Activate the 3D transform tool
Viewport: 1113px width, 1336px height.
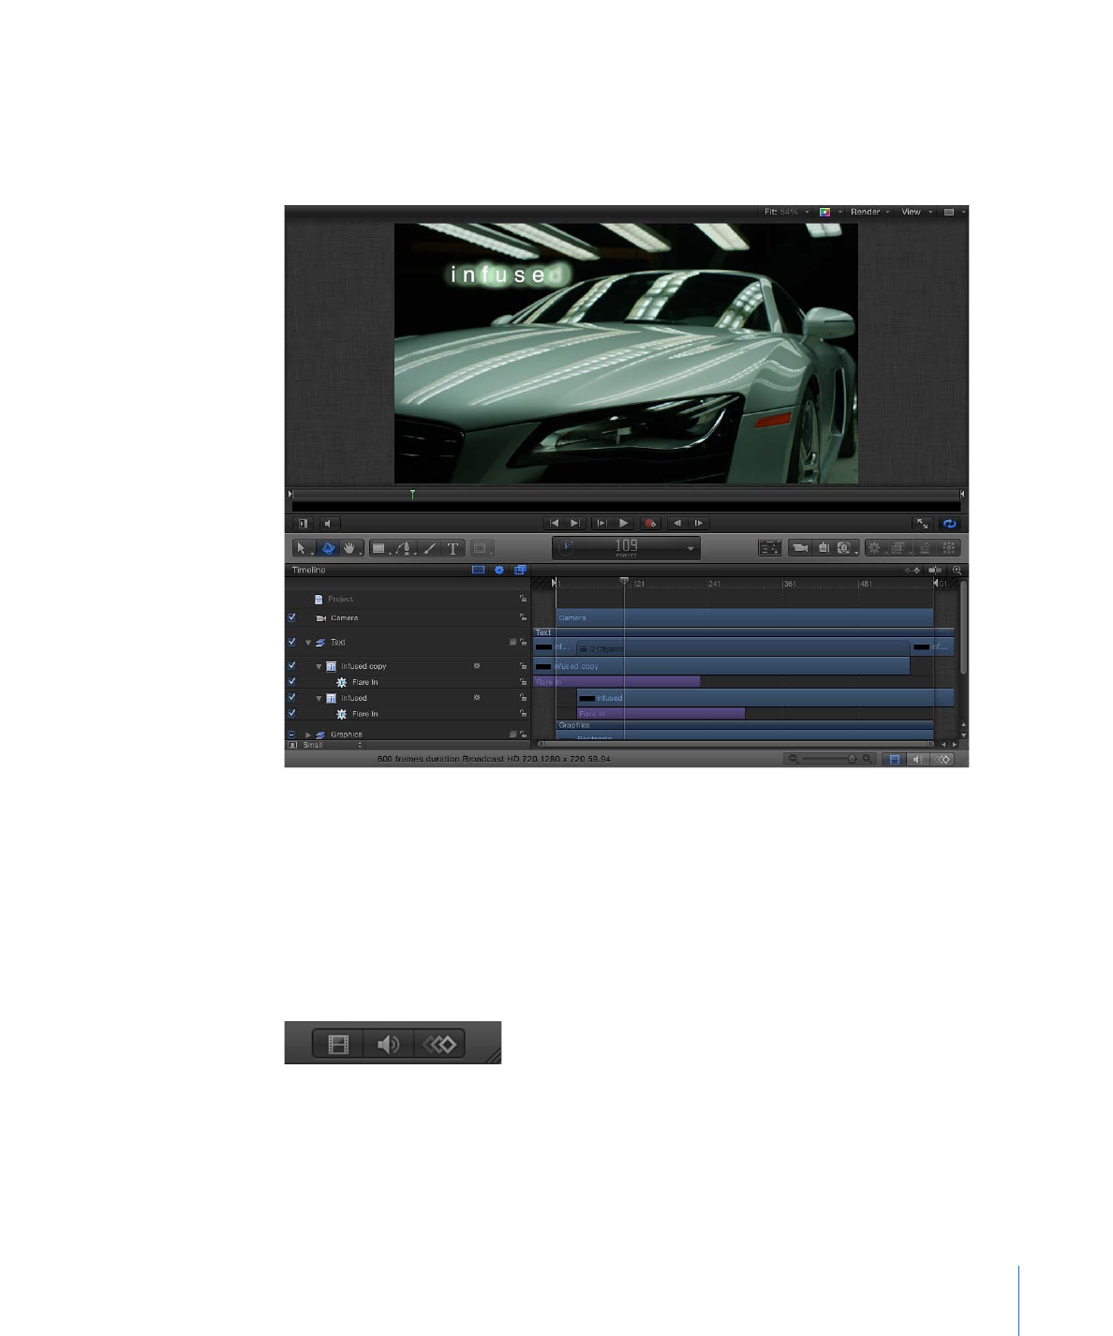(x=328, y=548)
